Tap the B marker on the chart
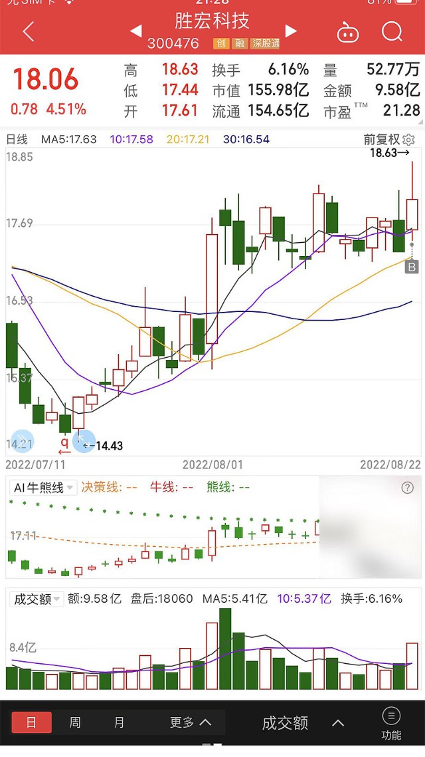 click(x=412, y=267)
